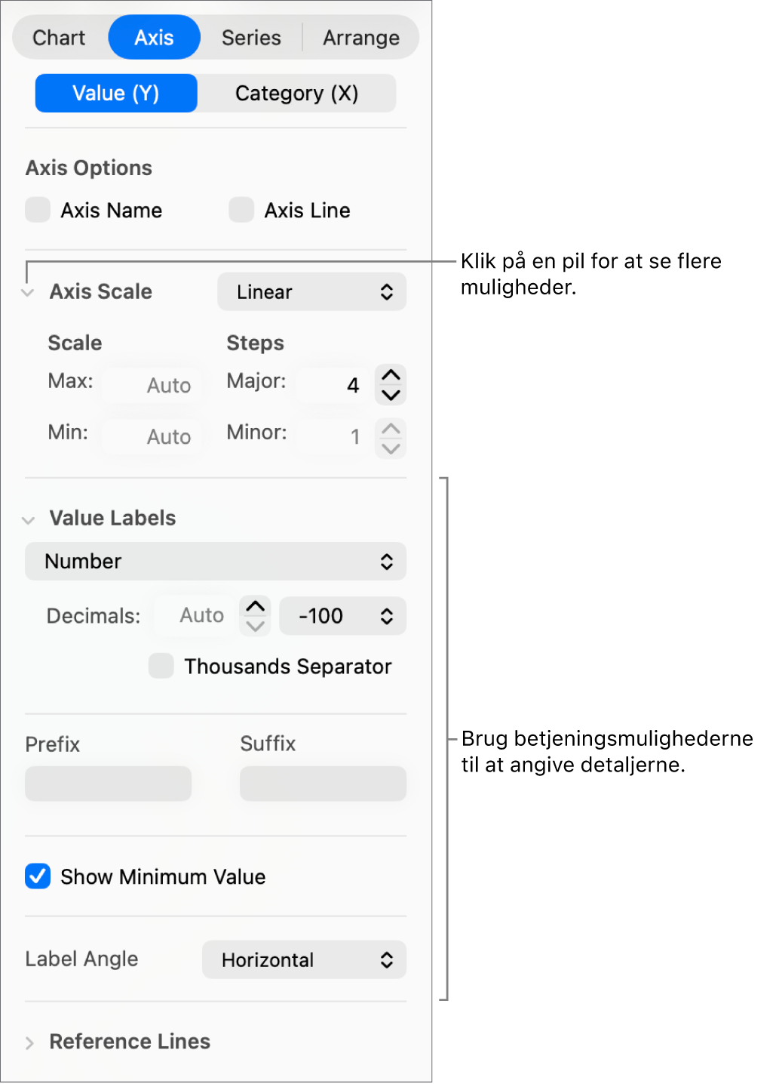This screenshot has width=776, height=1084.
Task: Open the Linear axis scale dropdown
Action: pyautogui.click(x=311, y=292)
